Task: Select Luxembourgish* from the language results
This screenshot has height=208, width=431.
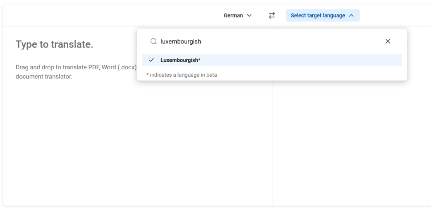Action: [180, 60]
